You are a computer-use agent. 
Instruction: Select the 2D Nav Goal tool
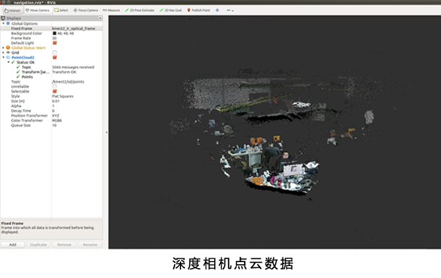point(171,11)
